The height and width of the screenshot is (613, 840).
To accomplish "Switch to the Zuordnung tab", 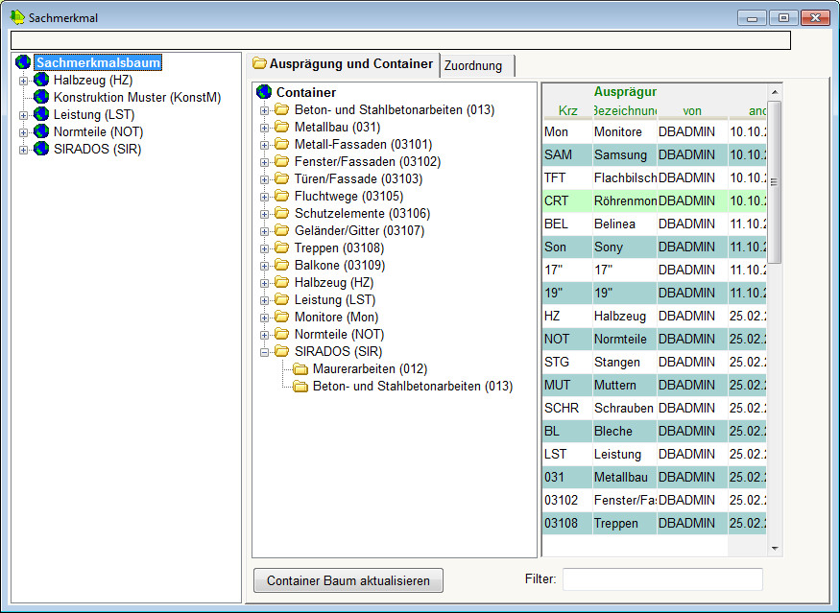I will coord(476,66).
